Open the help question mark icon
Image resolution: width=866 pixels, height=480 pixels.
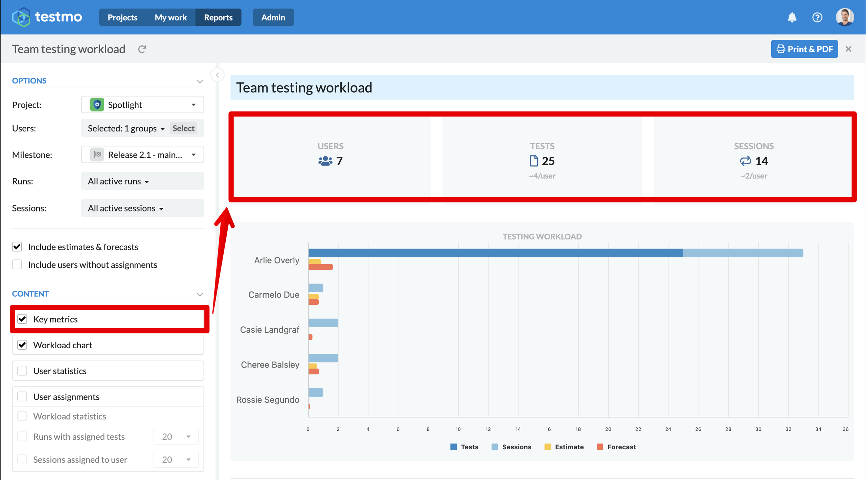(x=817, y=17)
